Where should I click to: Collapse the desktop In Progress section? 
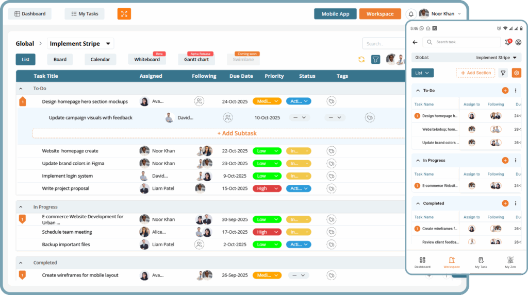(21, 207)
